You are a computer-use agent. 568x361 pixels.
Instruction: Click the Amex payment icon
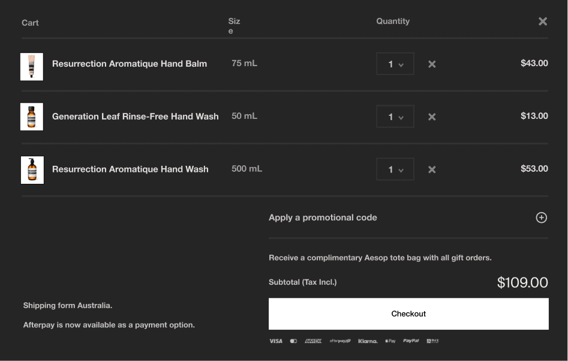pos(313,341)
